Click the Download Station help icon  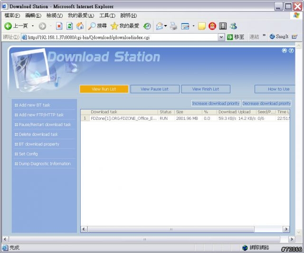(291, 51)
